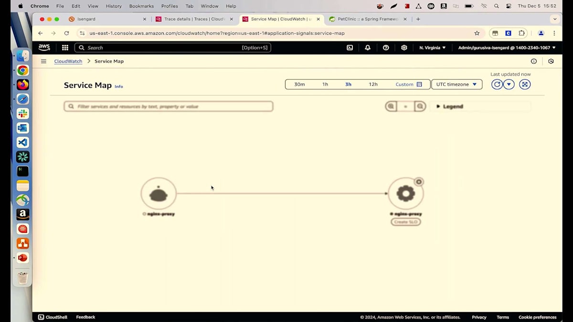573x322 pixels.
Task: Open the UTC timezone dropdown
Action: (x=456, y=84)
